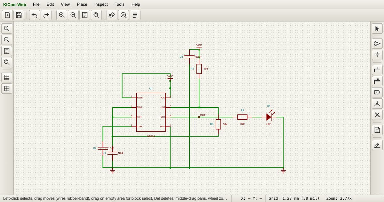Zoom out from the left sidebar
384x202 pixels.
pyautogui.click(x=7, y=40)
